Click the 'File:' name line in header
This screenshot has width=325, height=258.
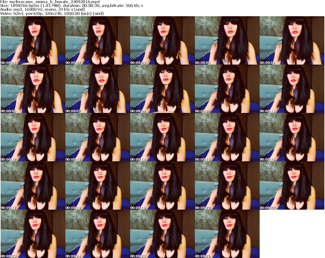[50, 2]
